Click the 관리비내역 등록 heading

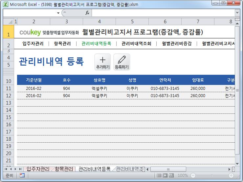click(x=51, y=61)
